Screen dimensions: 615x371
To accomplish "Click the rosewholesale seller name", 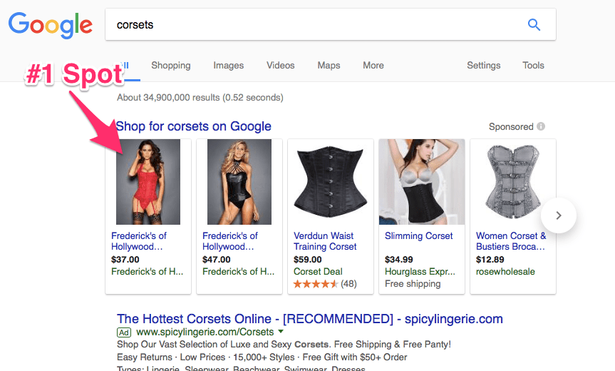I will [505, 271].
